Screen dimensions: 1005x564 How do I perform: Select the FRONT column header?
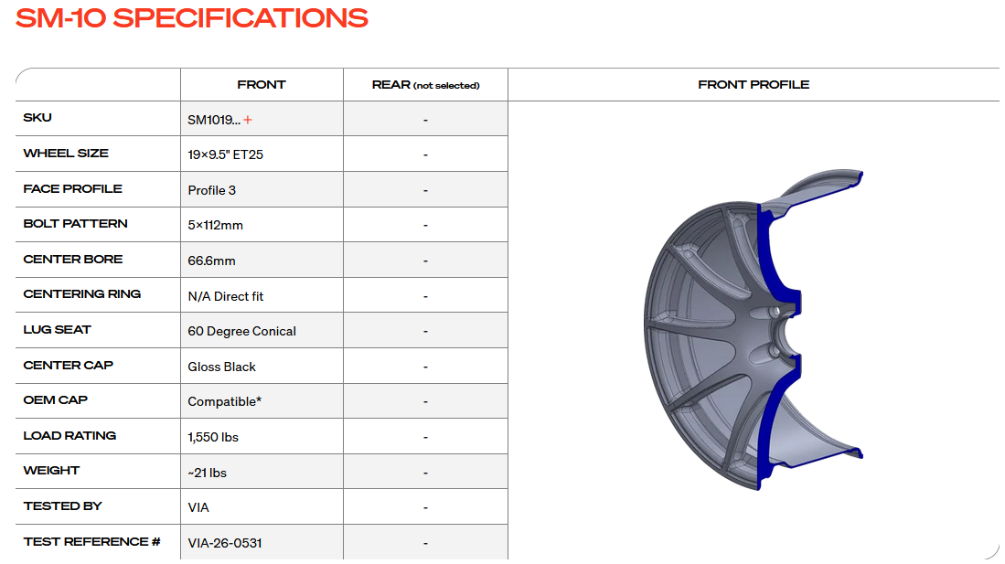tap(262, 85)
